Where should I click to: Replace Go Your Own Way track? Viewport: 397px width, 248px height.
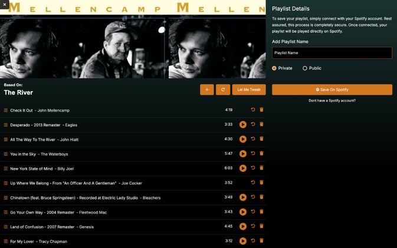252,211
